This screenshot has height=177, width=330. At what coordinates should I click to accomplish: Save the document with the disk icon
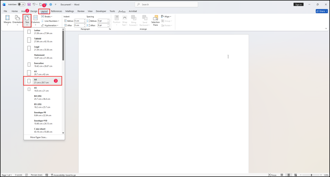[29, 4]
